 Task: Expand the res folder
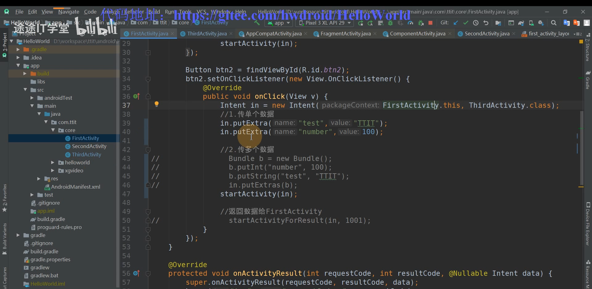39,179
